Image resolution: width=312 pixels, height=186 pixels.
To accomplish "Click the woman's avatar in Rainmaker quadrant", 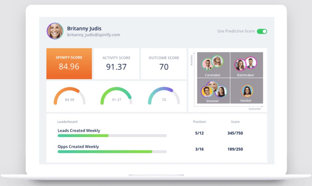I will click(240, 65).
